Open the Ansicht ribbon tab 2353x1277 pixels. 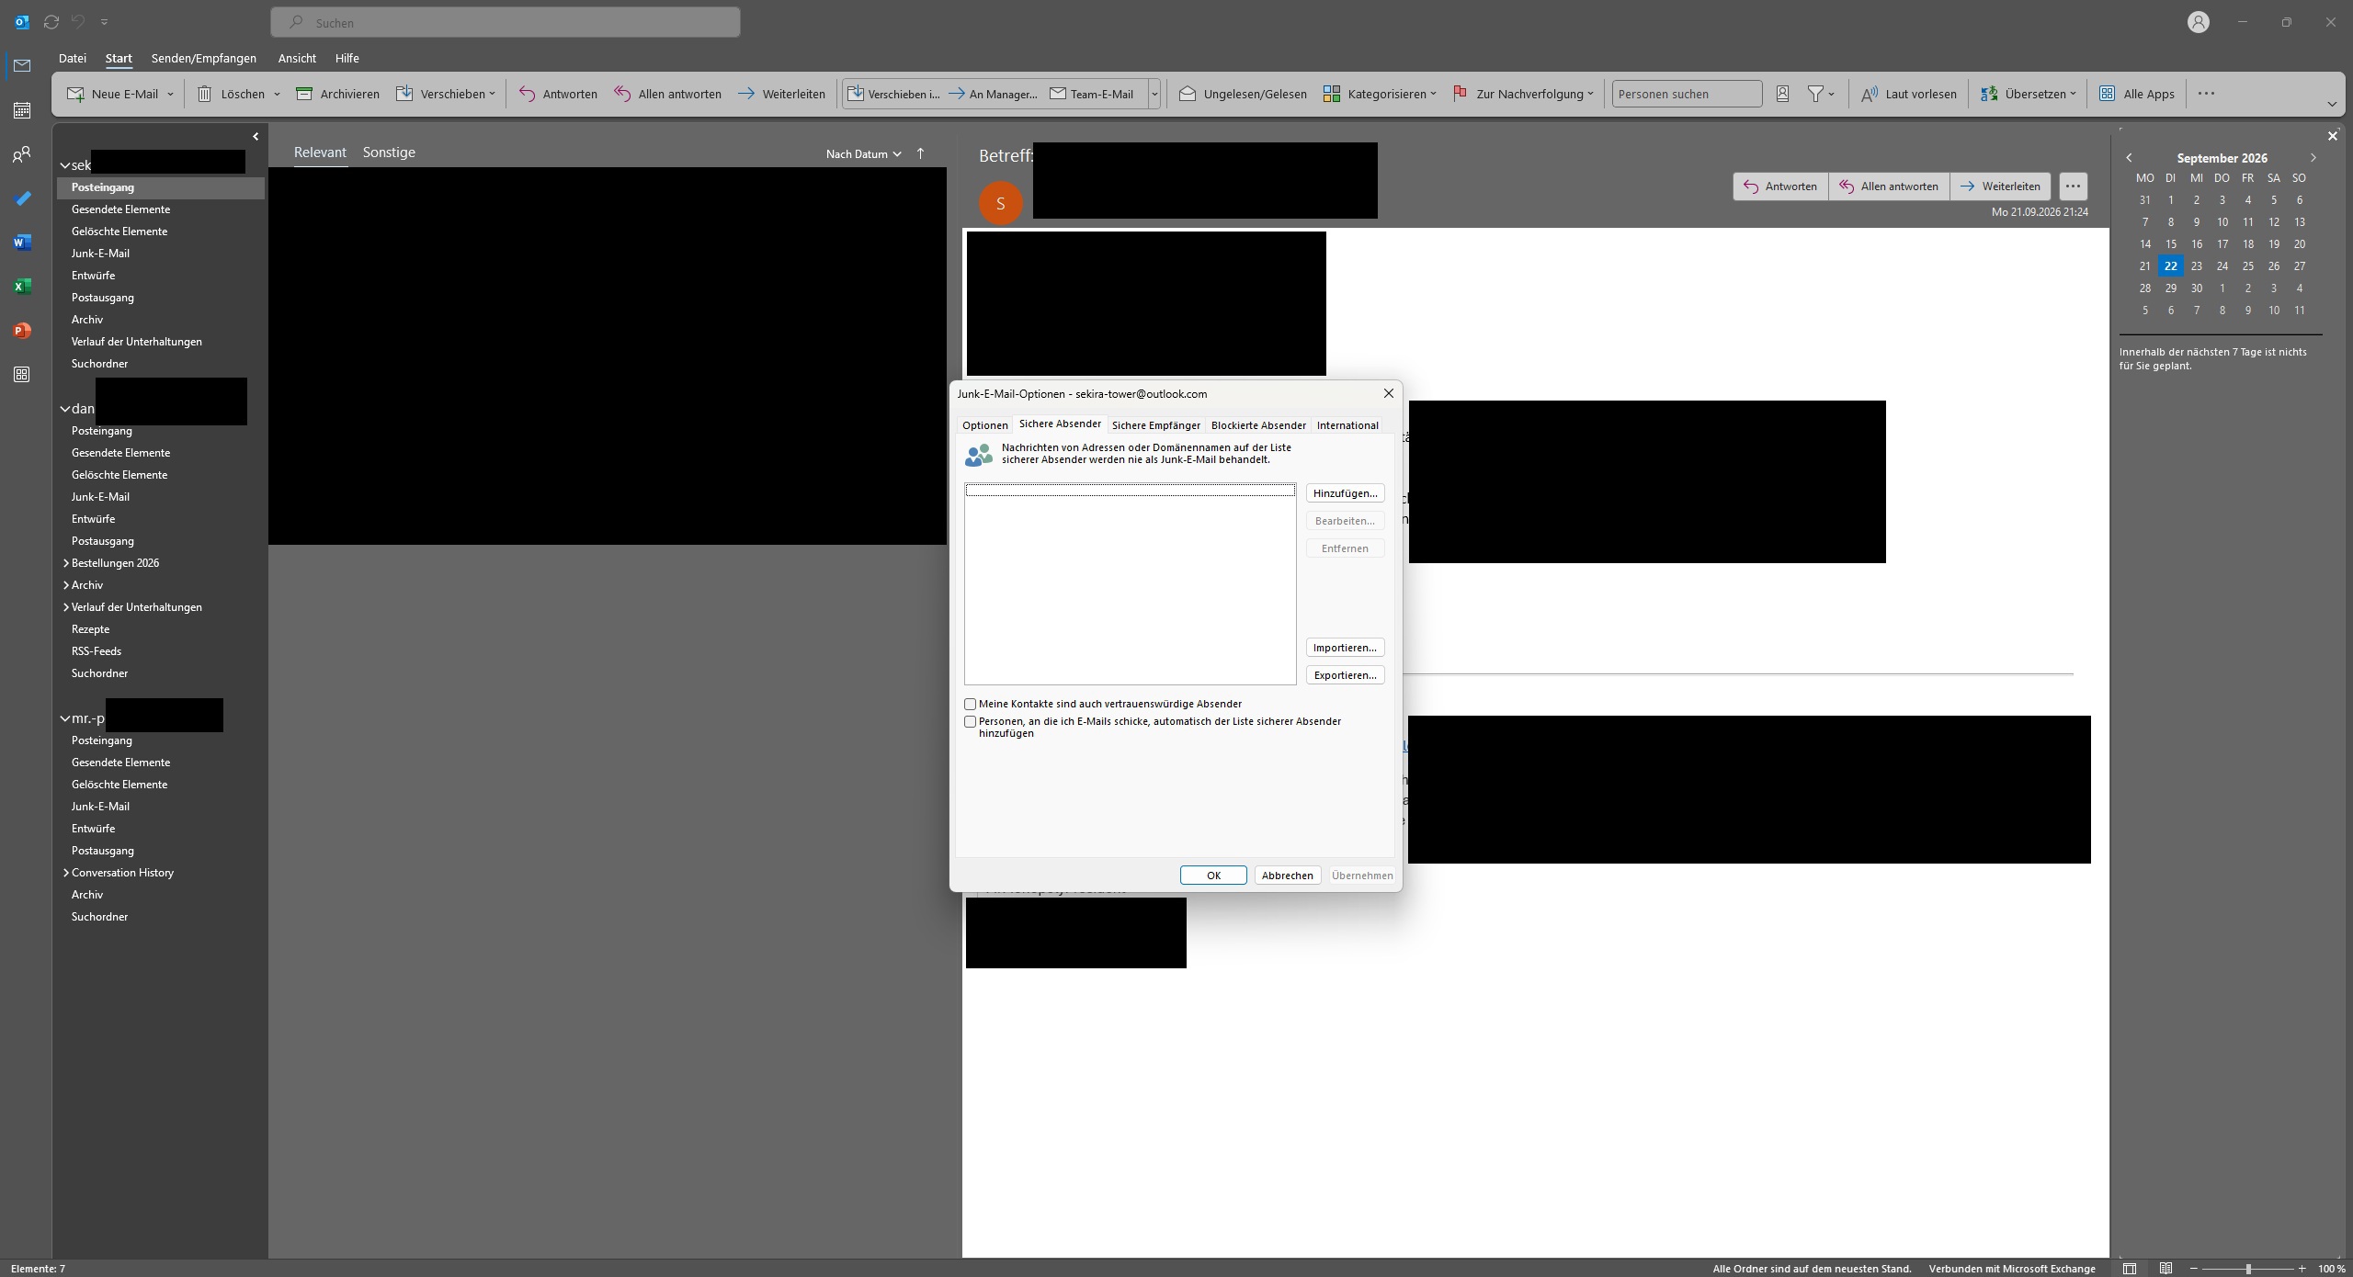pos(297,58)
